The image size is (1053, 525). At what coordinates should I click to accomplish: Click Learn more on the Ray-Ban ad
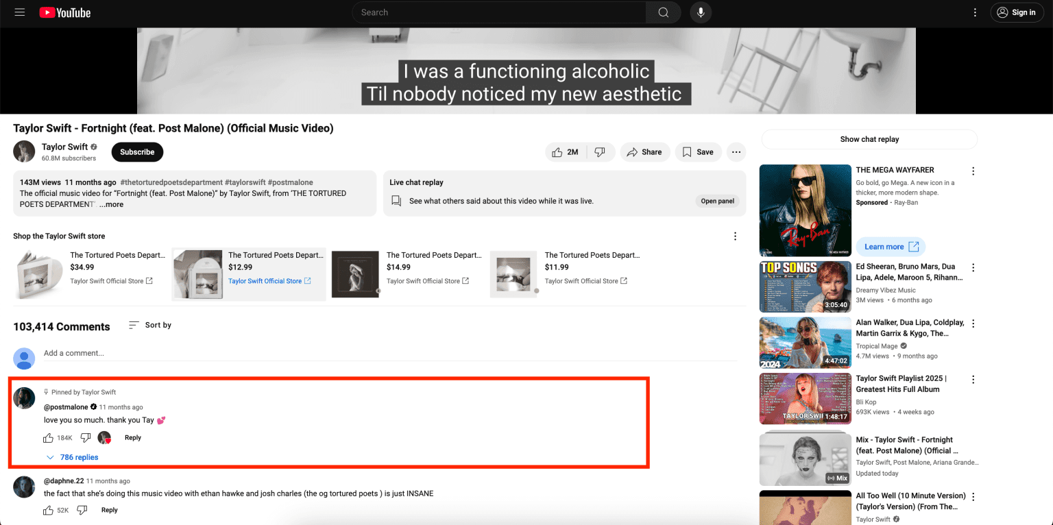click(x=891, y=247)
